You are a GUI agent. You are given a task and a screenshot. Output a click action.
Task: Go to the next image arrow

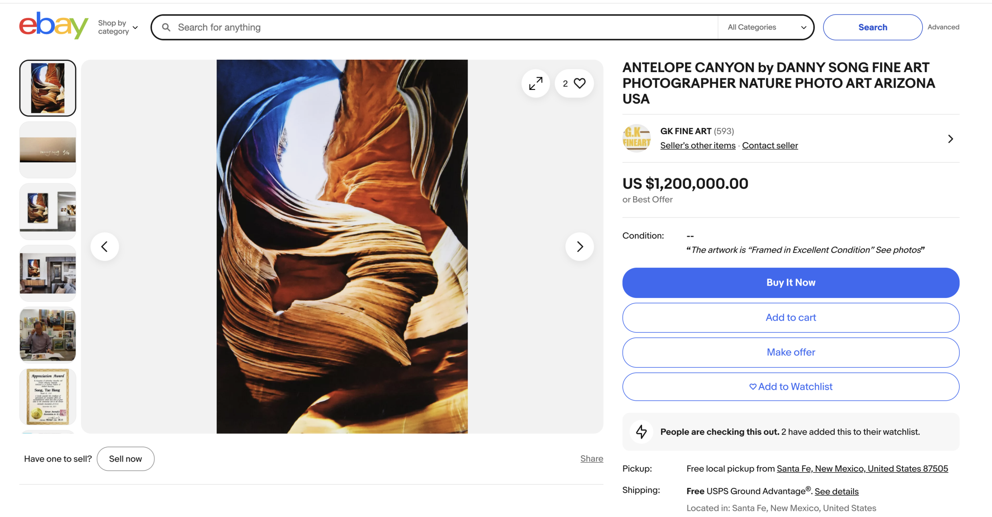pyautogui.click(x=579, y=246)
